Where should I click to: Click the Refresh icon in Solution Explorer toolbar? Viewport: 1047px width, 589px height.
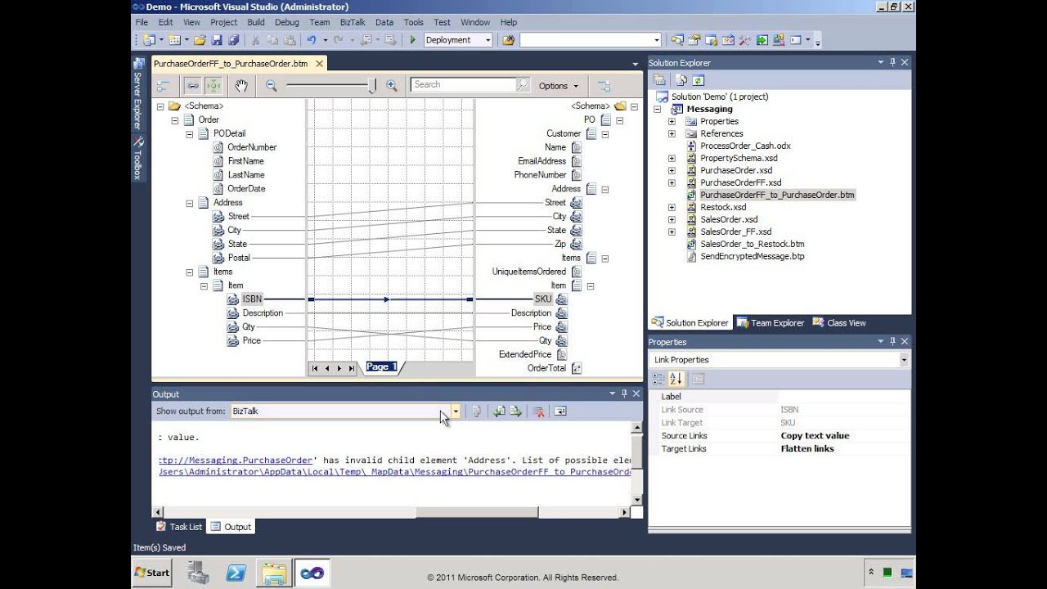pyautogui.click(x=698, y=80)
